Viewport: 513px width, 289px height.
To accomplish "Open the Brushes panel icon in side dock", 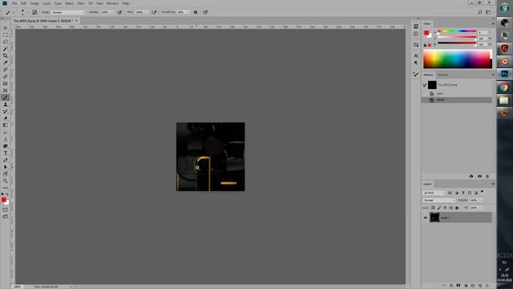I will coord(416,75).
